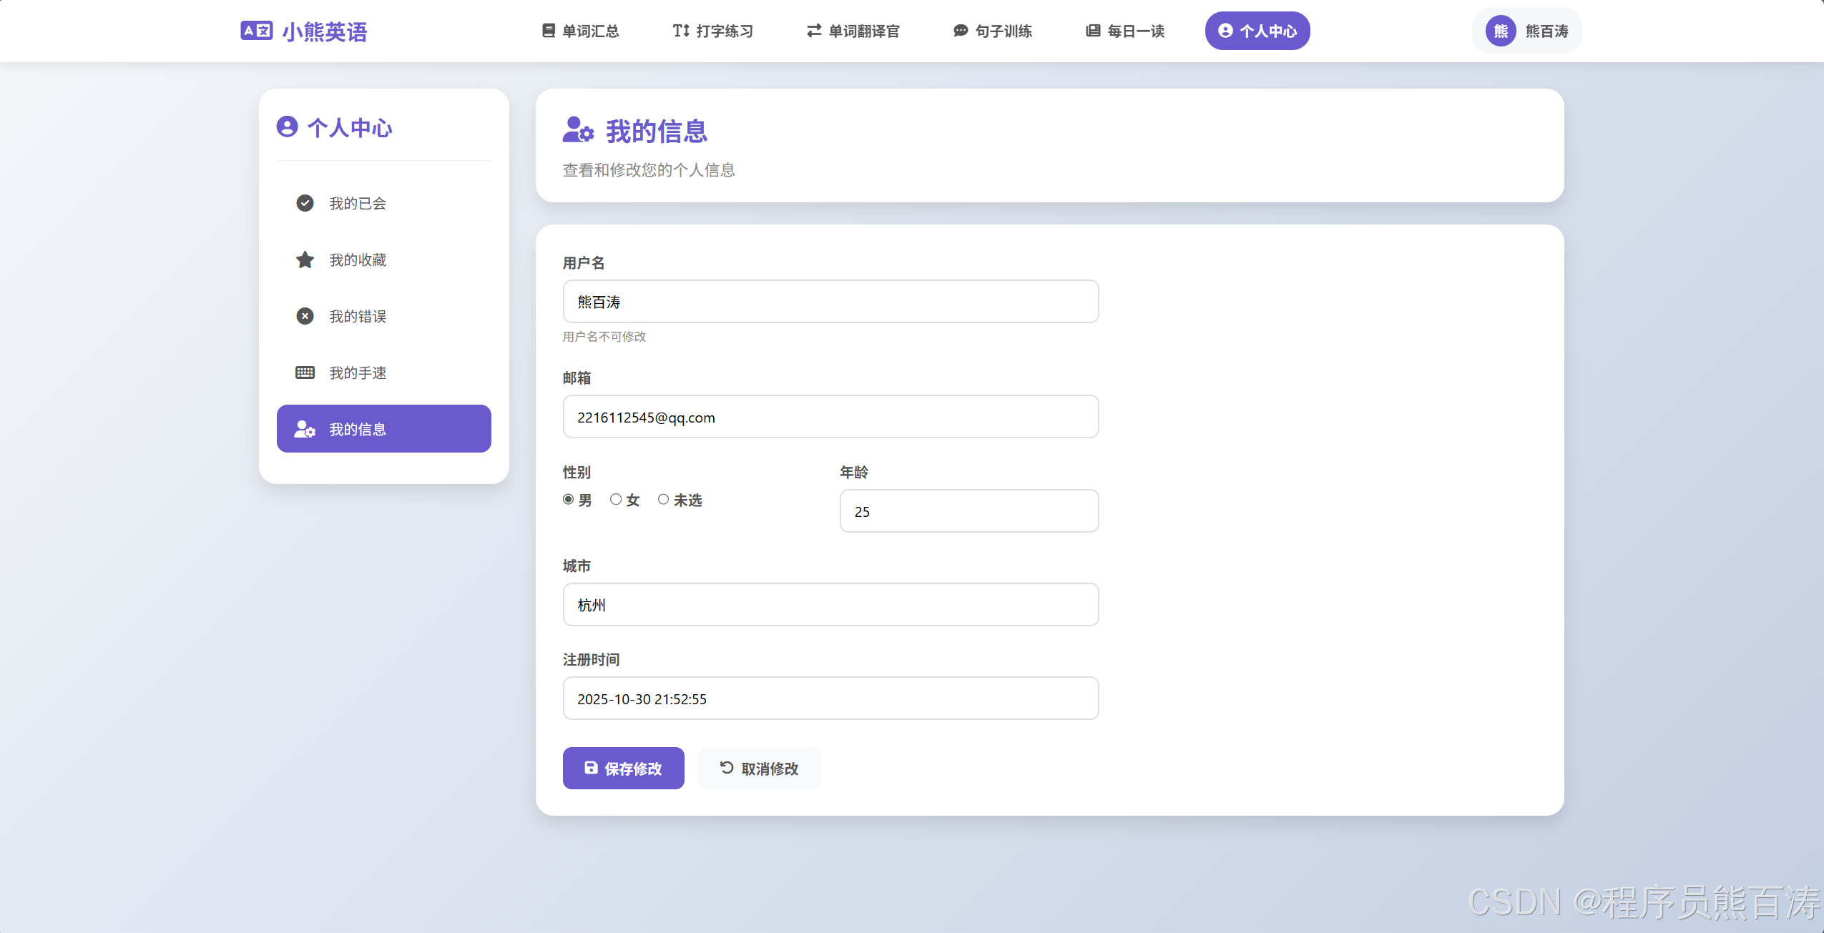Click the subtitle 查看和修改您的个人信息
Screen dimensions: 1824x933
(648, 170)
